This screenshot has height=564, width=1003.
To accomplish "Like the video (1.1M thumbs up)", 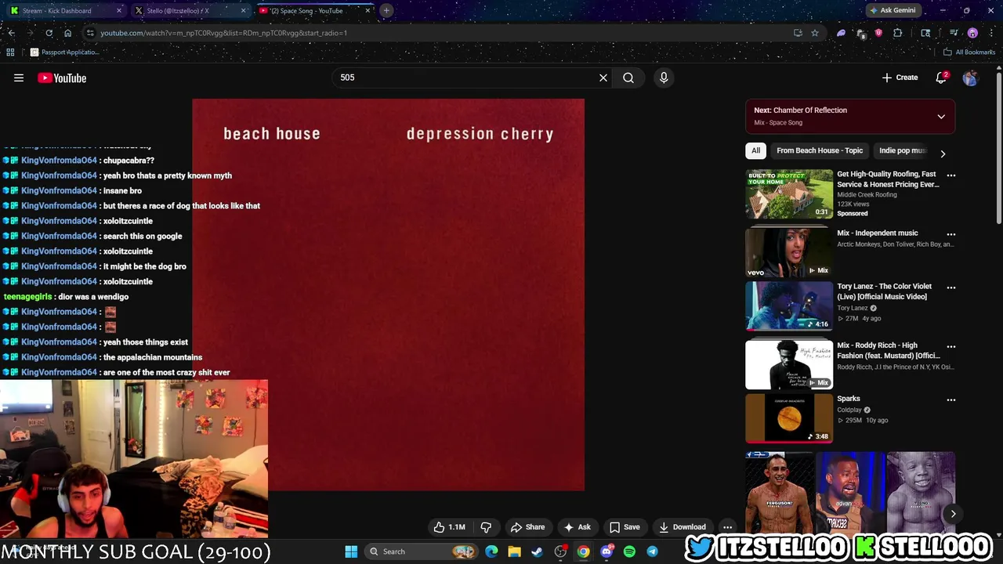I will (x=449, y=527).
